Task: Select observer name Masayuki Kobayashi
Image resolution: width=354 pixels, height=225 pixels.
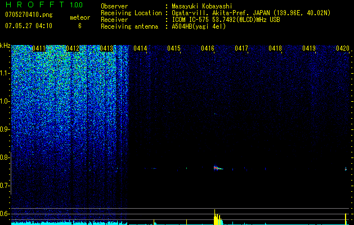Action: (x=202, y=7)
